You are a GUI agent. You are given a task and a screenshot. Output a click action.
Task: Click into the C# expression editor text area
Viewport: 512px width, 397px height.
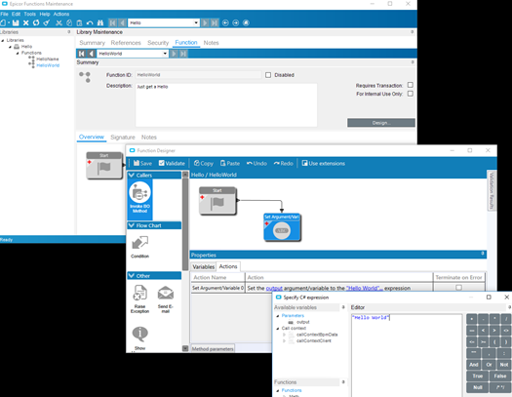coord(407,356)
